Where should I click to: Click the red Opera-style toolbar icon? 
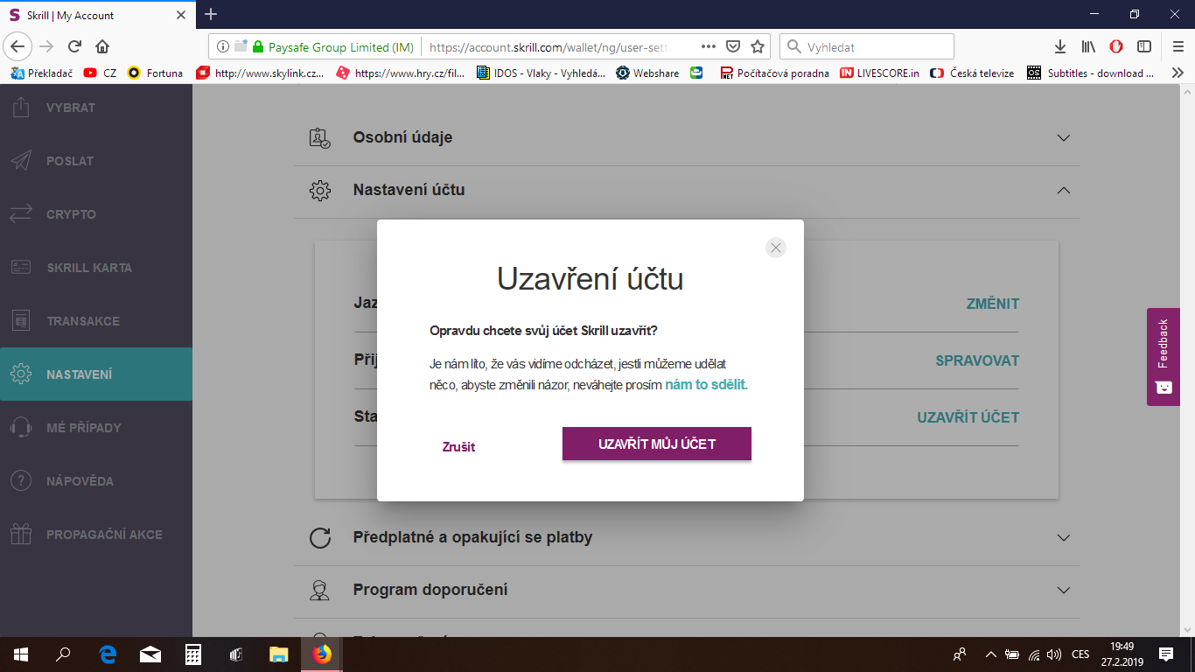(1116, 46)
